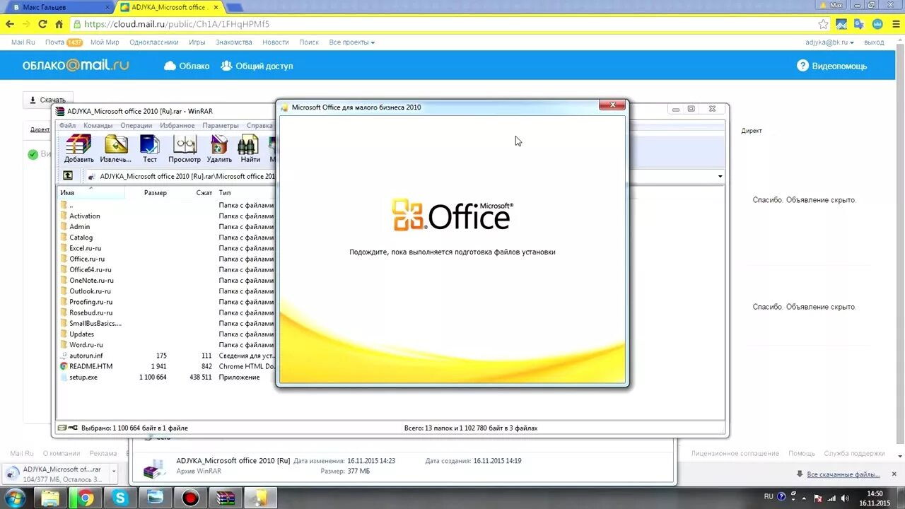Open the Параметры menu in WinRAR

coord(220,125)
